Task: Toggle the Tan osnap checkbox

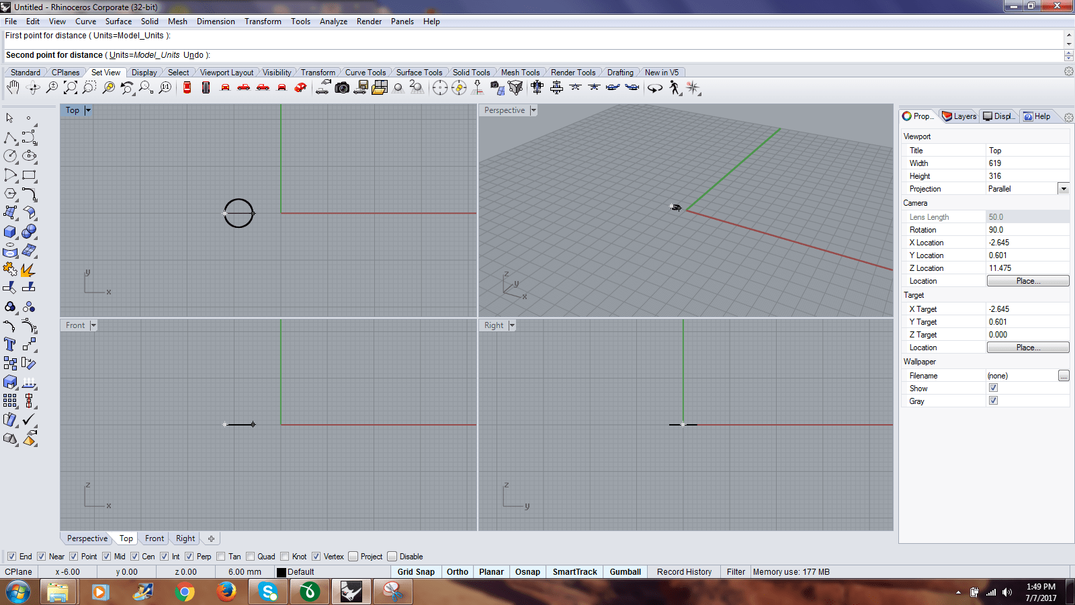Action: (x=221, y=557)
